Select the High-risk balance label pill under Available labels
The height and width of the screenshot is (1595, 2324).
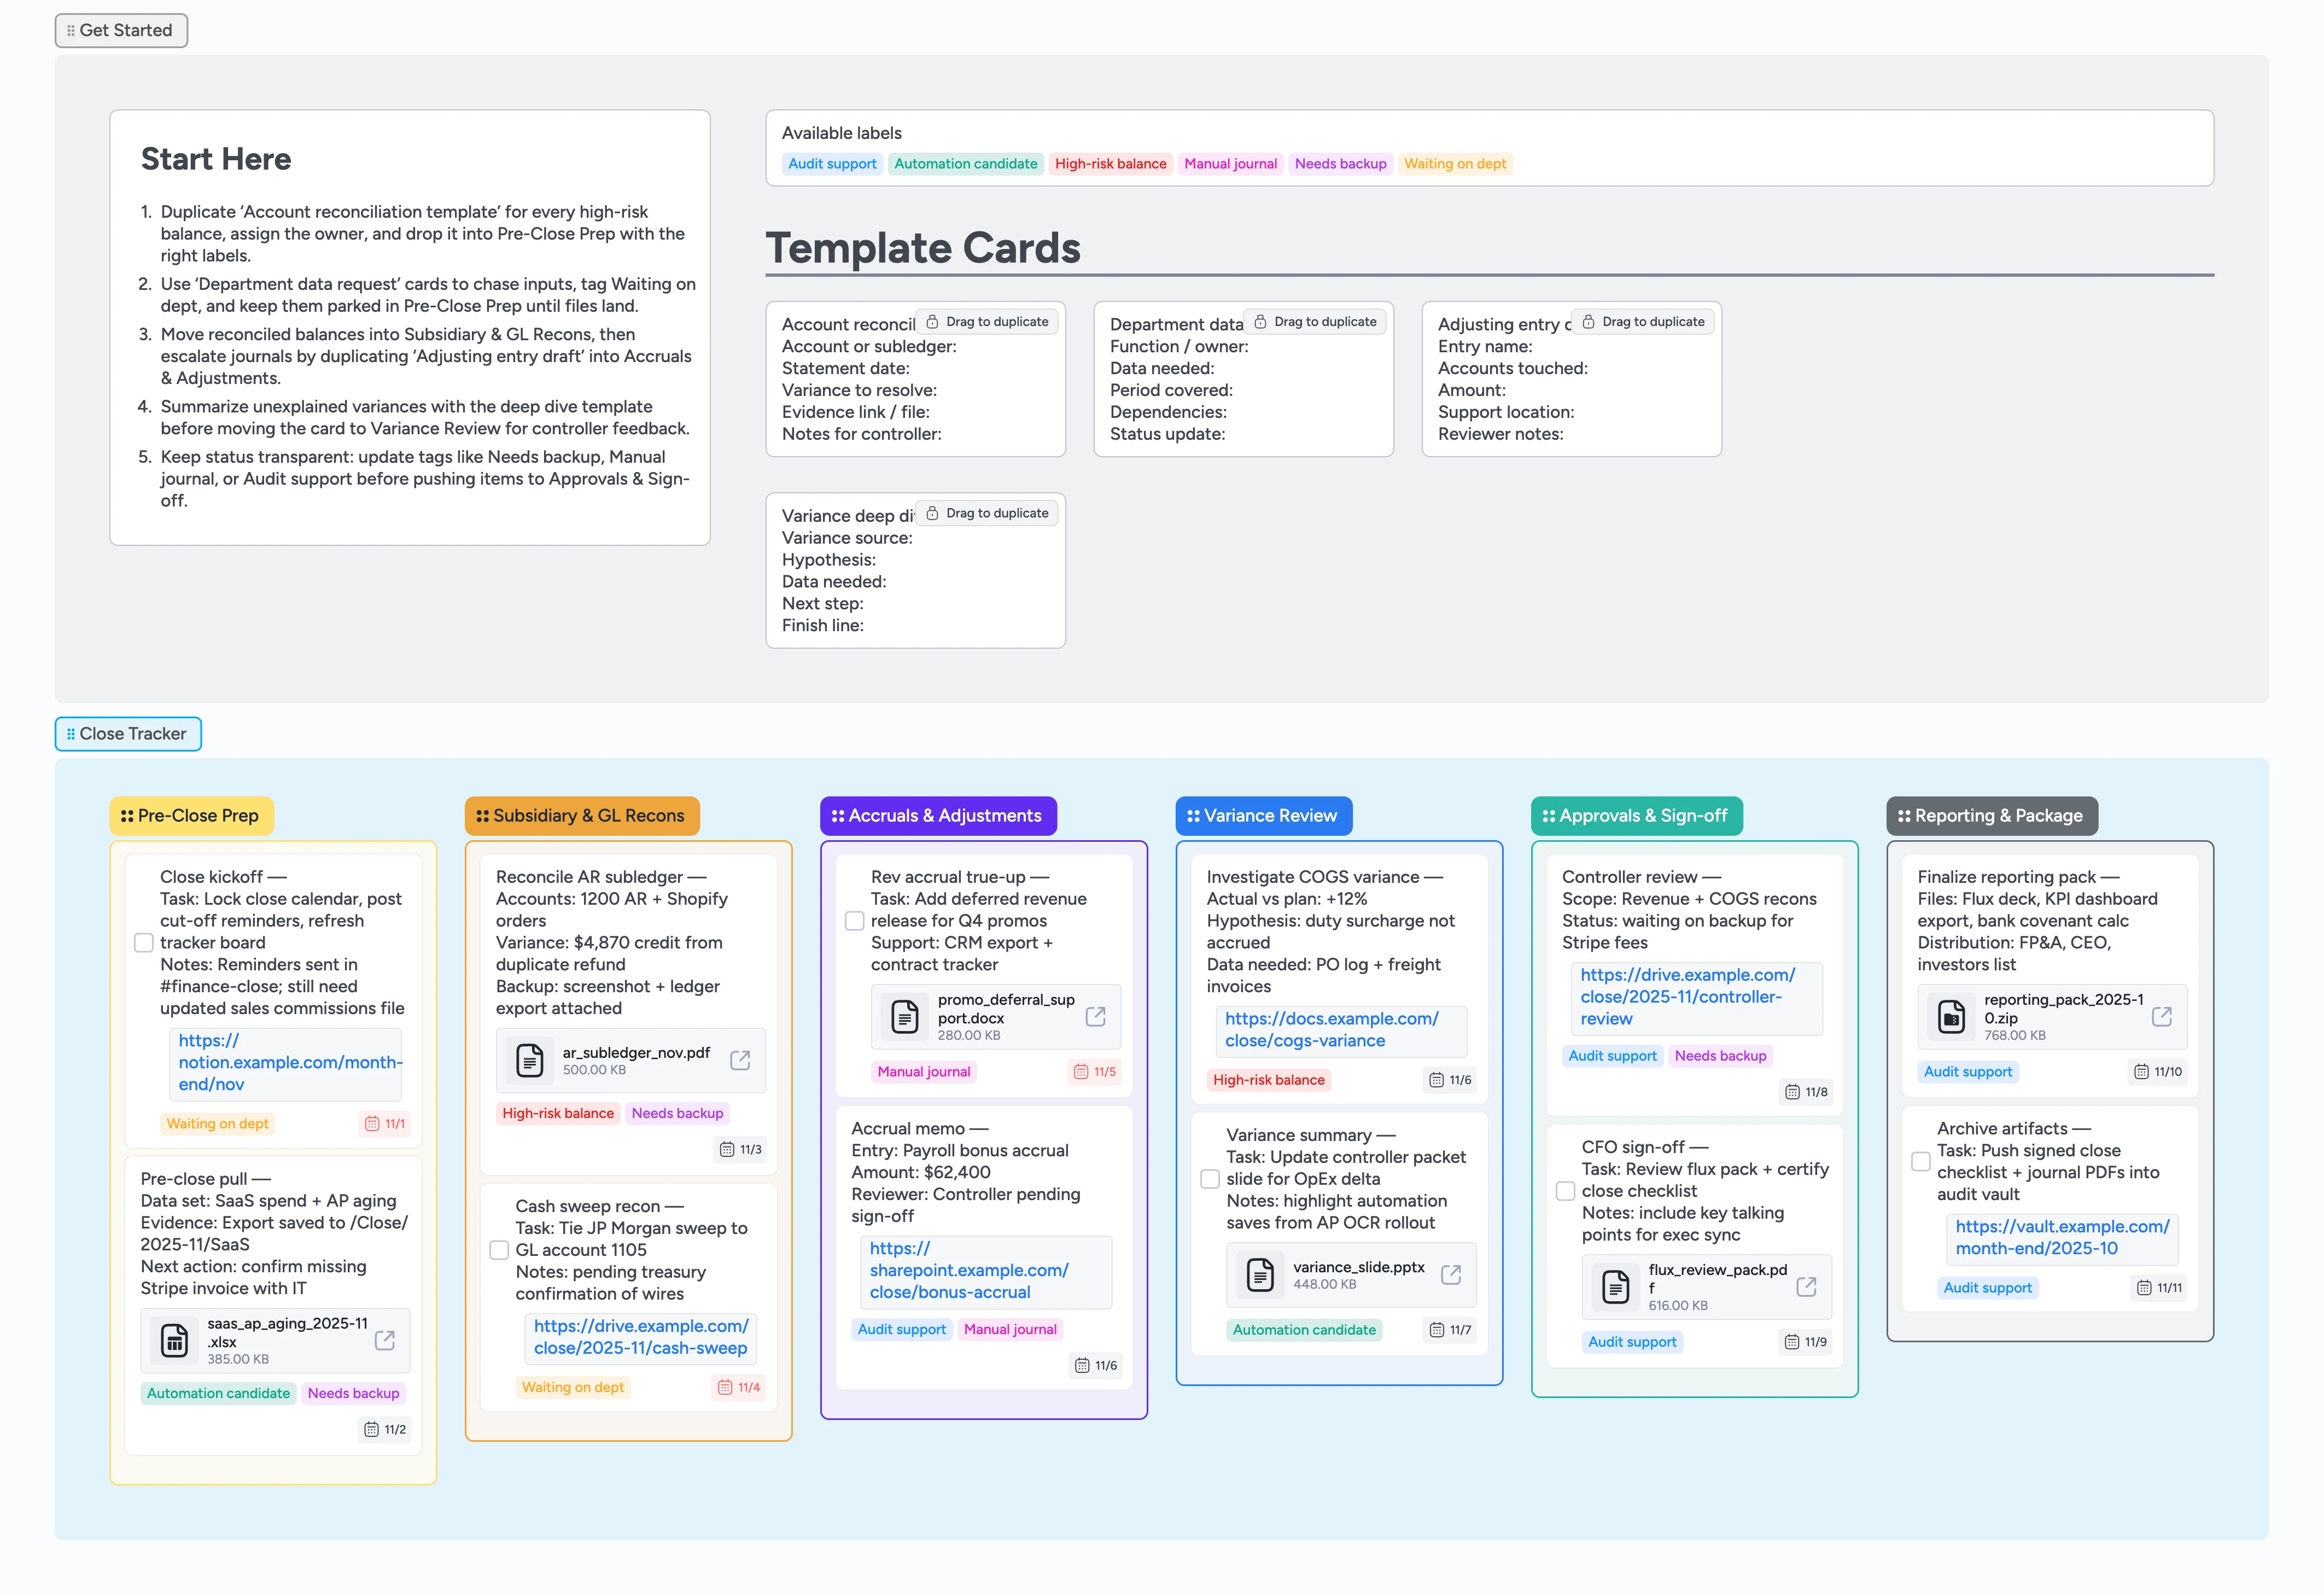click(x=1110, y=163)
